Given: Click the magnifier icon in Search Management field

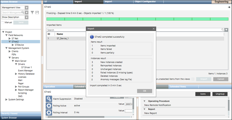Looking at the screenshot, I should click(23, 12).
